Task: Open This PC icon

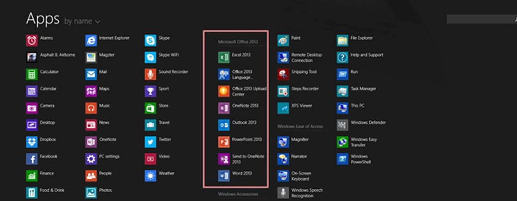Action: [x=343, y=108]
